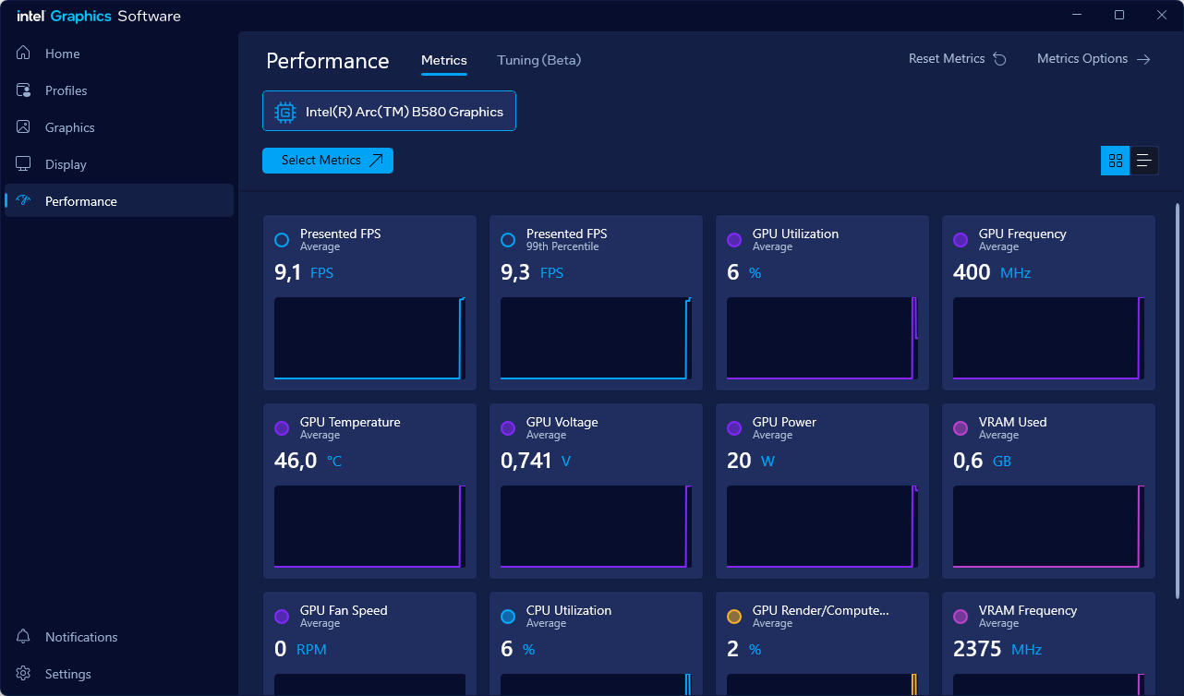Switch to the Tuning (Beta) tab
The image size is (1184, 696).
(x=538, y=60)
